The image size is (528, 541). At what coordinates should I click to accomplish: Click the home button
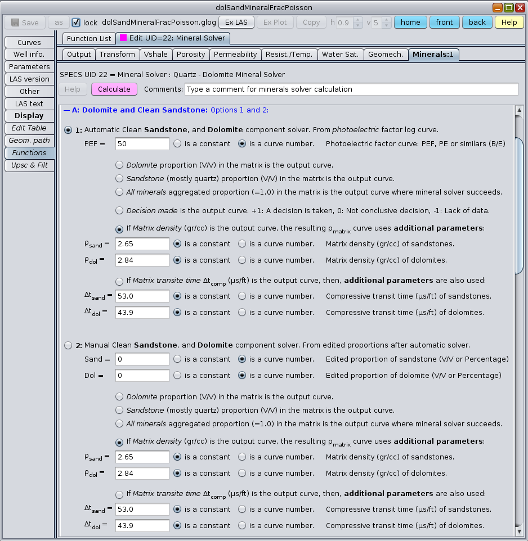point(410,22)
